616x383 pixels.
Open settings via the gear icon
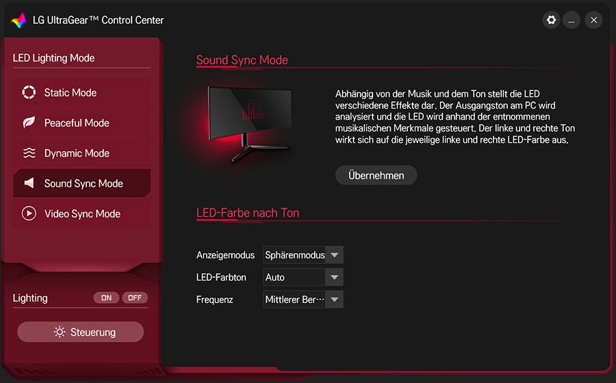551,20
